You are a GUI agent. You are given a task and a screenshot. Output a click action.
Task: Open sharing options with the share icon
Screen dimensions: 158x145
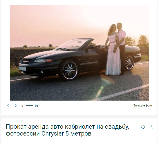151,127
